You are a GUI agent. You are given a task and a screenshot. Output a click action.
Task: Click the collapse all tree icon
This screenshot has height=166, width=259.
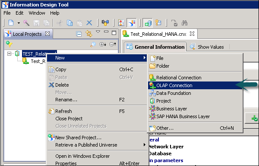click(113, 44)
